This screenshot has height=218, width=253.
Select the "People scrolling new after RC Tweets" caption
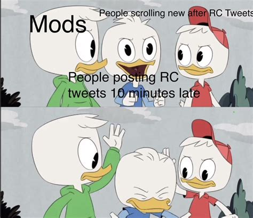[x=176, y=13]
